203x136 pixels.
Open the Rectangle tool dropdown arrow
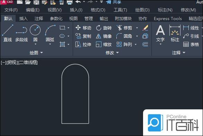[x=68, y=28]
